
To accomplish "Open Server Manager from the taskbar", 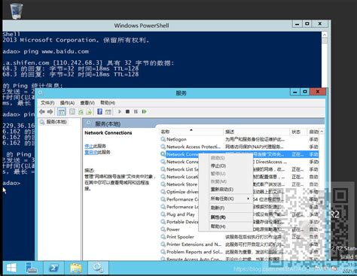I will (32, 268).
